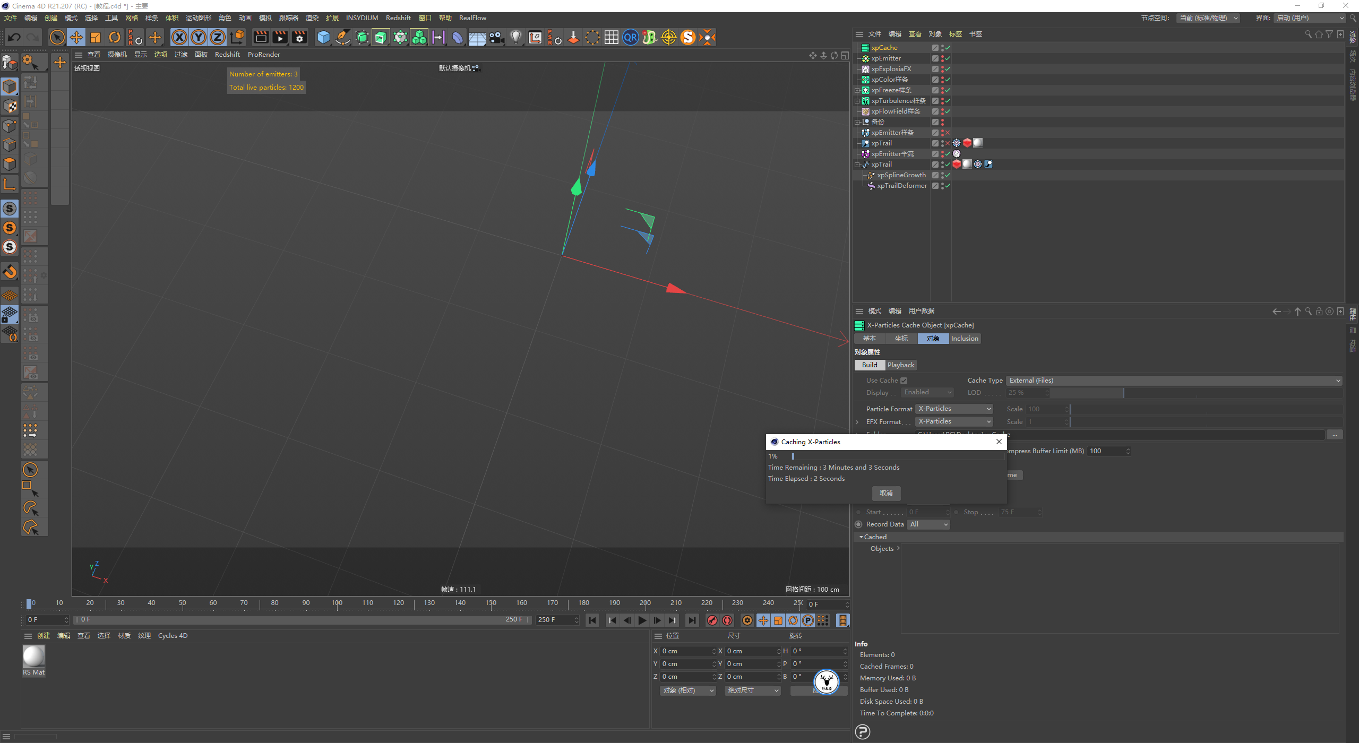
Task: Open render settings clapperboard icon
Action: [299, 37]
